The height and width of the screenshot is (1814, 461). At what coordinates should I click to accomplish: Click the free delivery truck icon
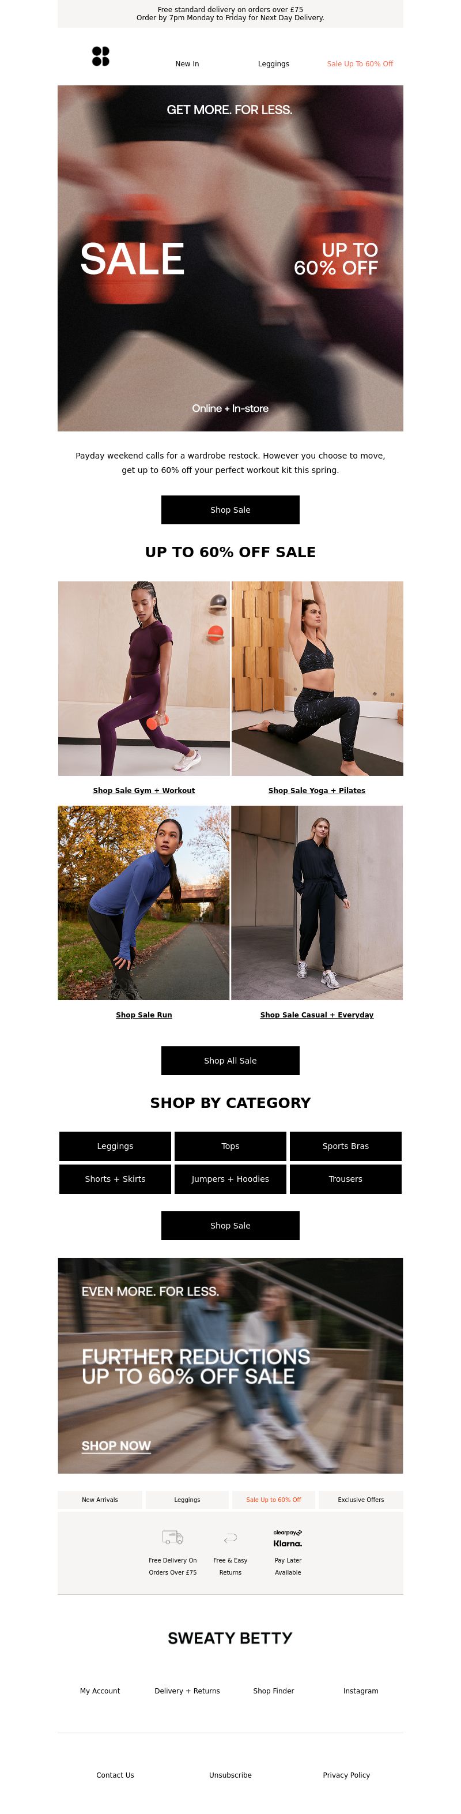(172, 1537)
